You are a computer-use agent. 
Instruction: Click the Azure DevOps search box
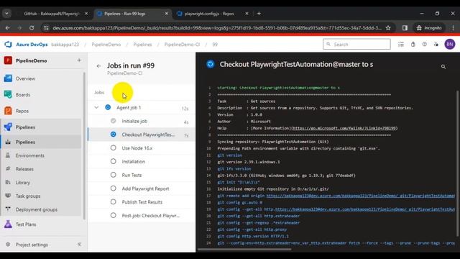[356, 45]
